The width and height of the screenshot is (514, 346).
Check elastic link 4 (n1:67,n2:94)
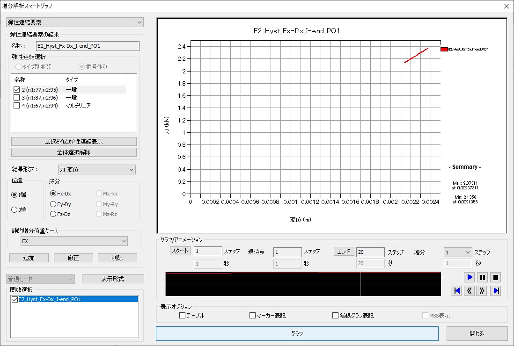pos(17,105)
